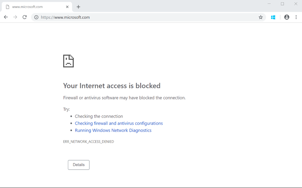Go back to the previous page
Viewport: 302px width, 188px height.
tap(6, 17)
